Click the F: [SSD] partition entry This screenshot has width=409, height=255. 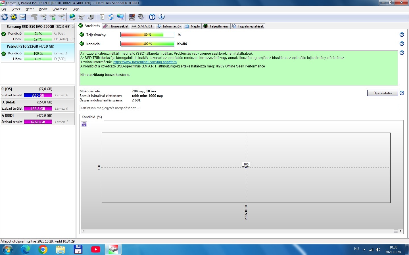pyautogui.click(x=37, y=119)
